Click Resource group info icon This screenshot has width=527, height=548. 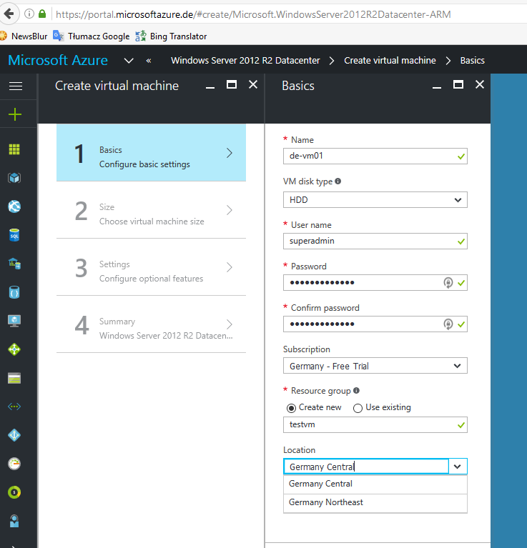click(x=356, y=390)
